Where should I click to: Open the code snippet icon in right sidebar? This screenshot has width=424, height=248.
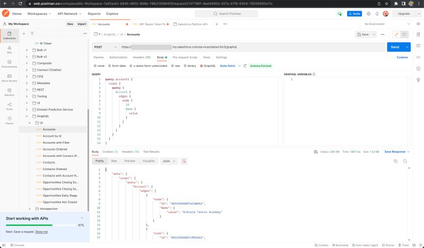pos(418,57)
